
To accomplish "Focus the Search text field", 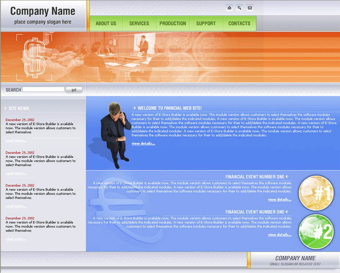I will (43, 90).
